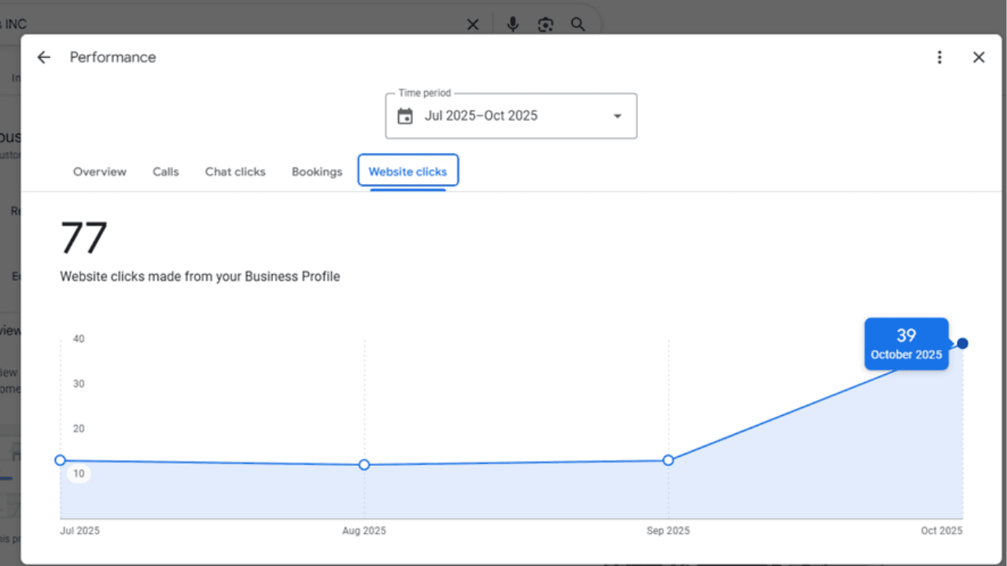Open the Calls tab
Image resolution: width=1007 pixels, height=566 pixels.
click(165, 171)
